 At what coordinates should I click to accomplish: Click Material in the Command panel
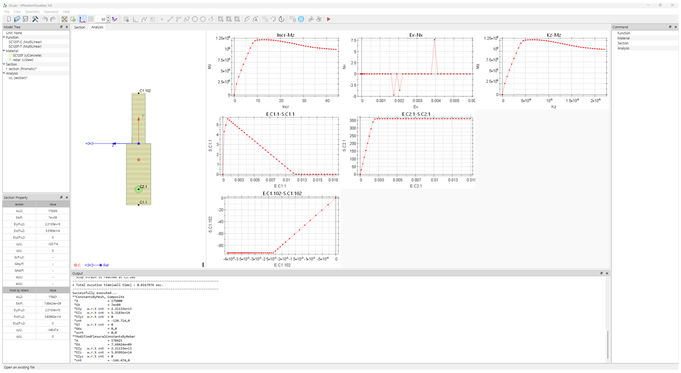[x=624, y=38]
